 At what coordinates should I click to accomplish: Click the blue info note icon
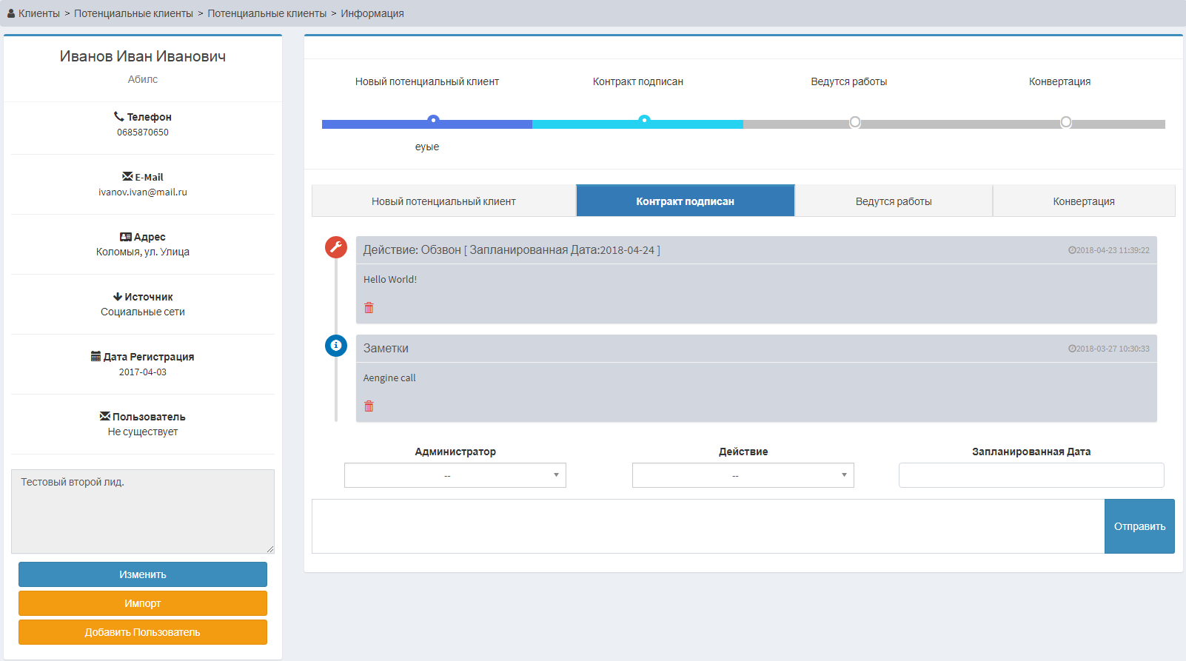[336, 346]
